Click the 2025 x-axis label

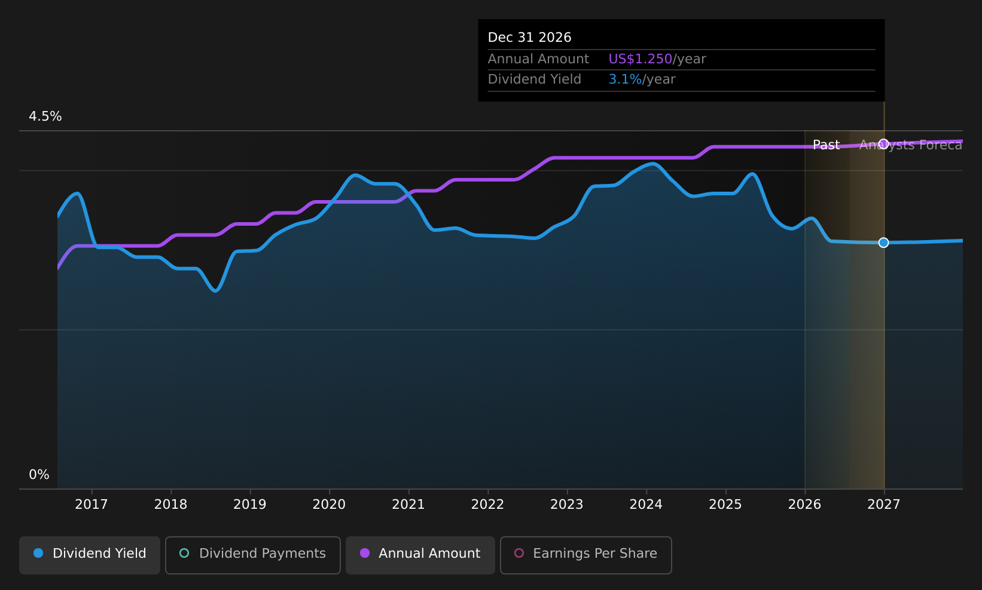725,505
